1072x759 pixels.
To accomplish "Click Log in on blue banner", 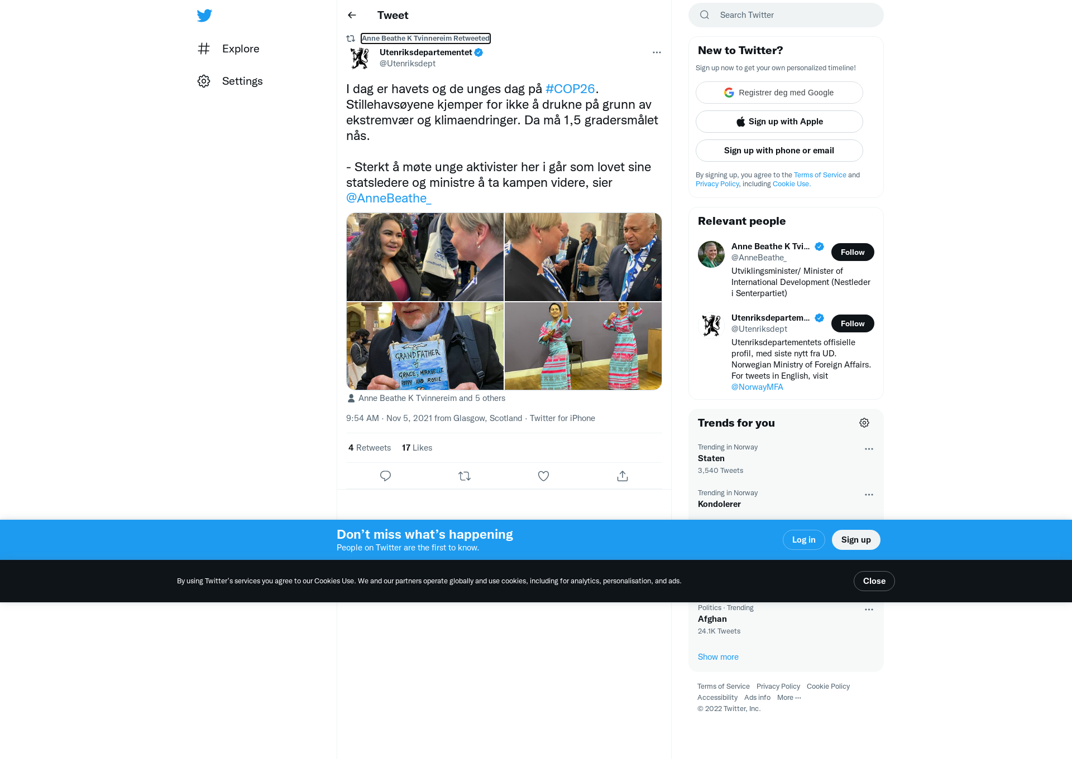I will point(804,540).
